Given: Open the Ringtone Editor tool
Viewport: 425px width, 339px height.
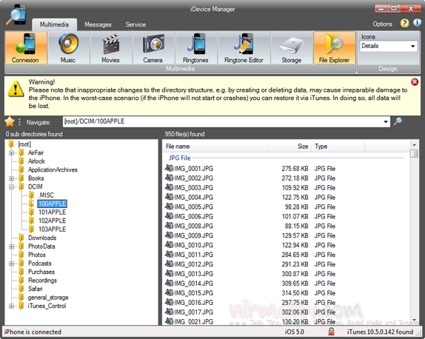Looking at the screenshot, I should (x=244, y=48).
